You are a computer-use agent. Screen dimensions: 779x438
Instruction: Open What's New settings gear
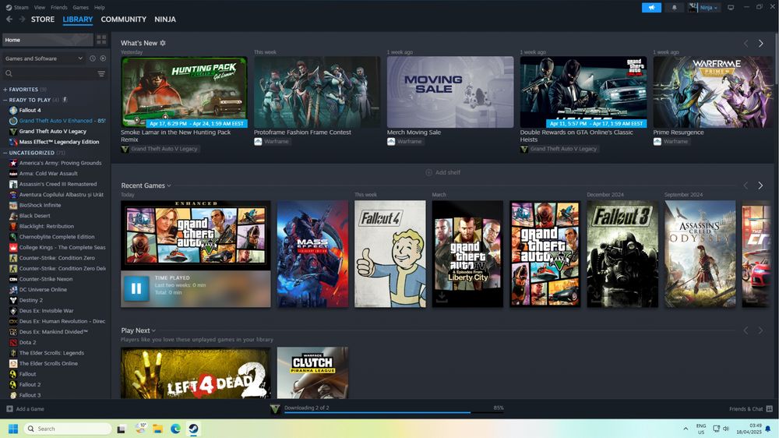coord(163,43)
